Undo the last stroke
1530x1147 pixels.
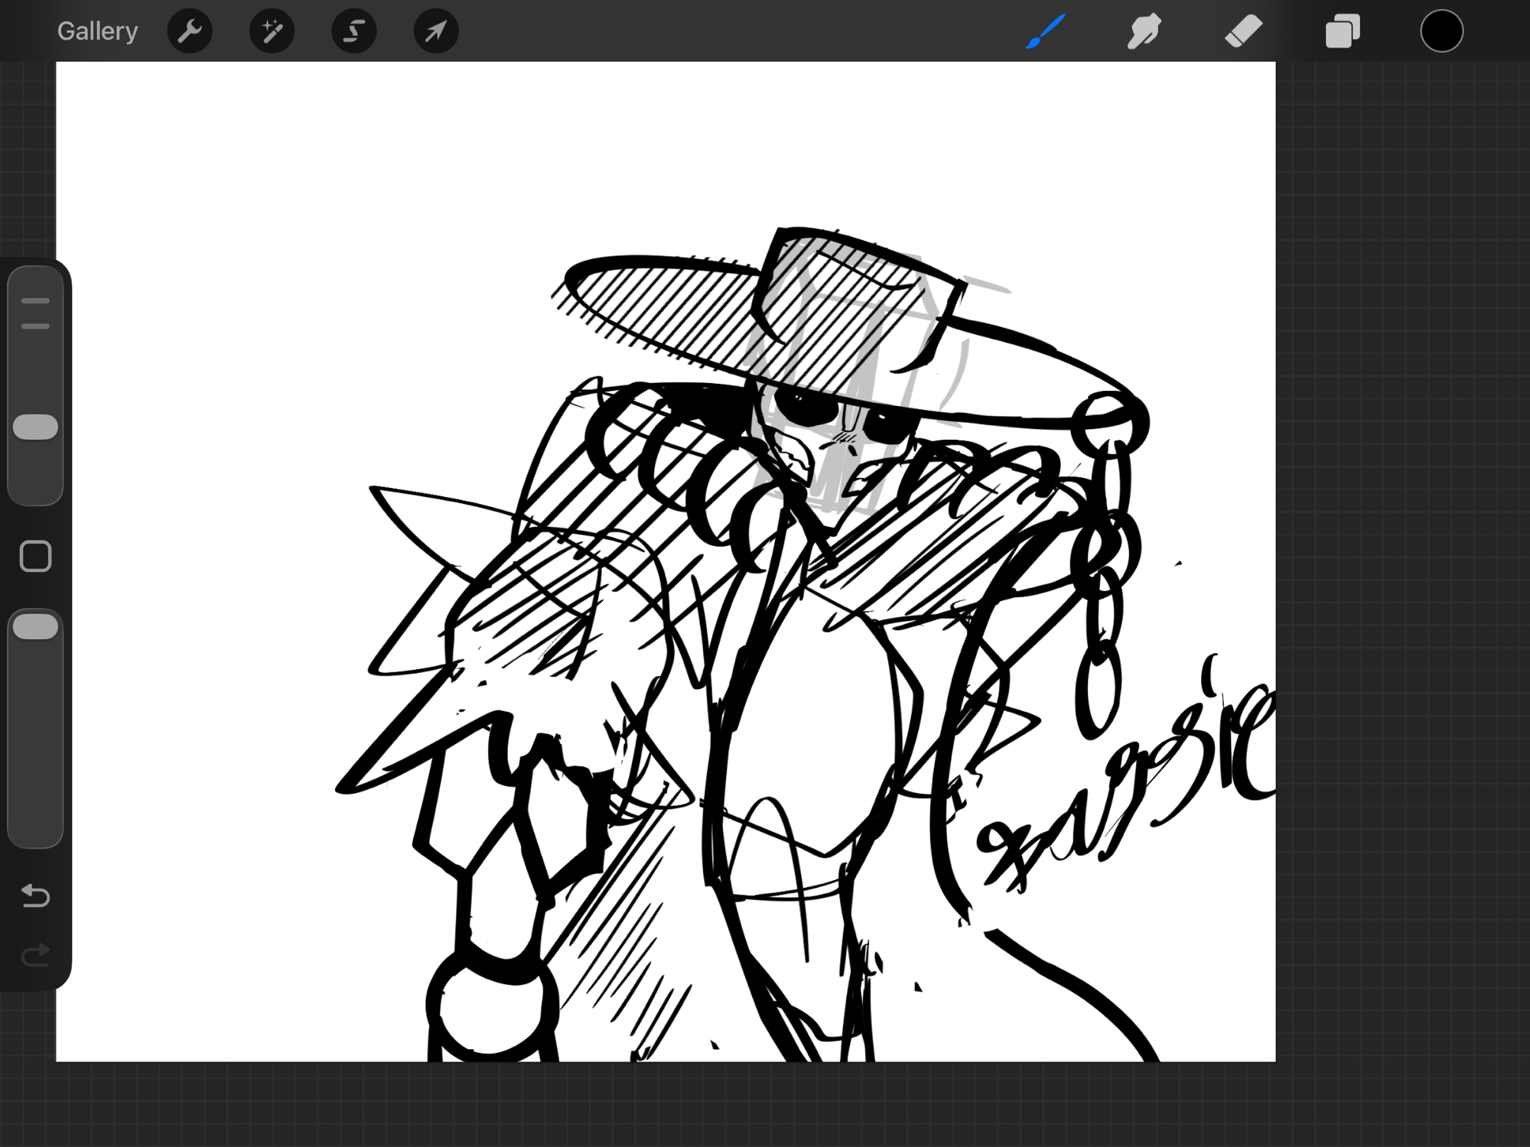[36, 895]
